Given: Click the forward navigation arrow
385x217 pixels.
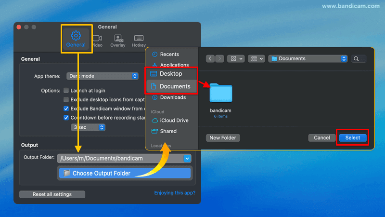Looking at the screenshot, I should pyautogui.click(x=220, y=59).
